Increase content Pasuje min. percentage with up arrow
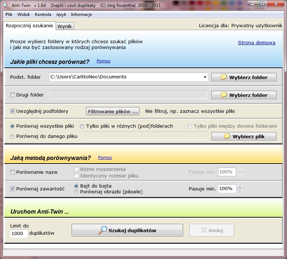 [x=240, y=186]
